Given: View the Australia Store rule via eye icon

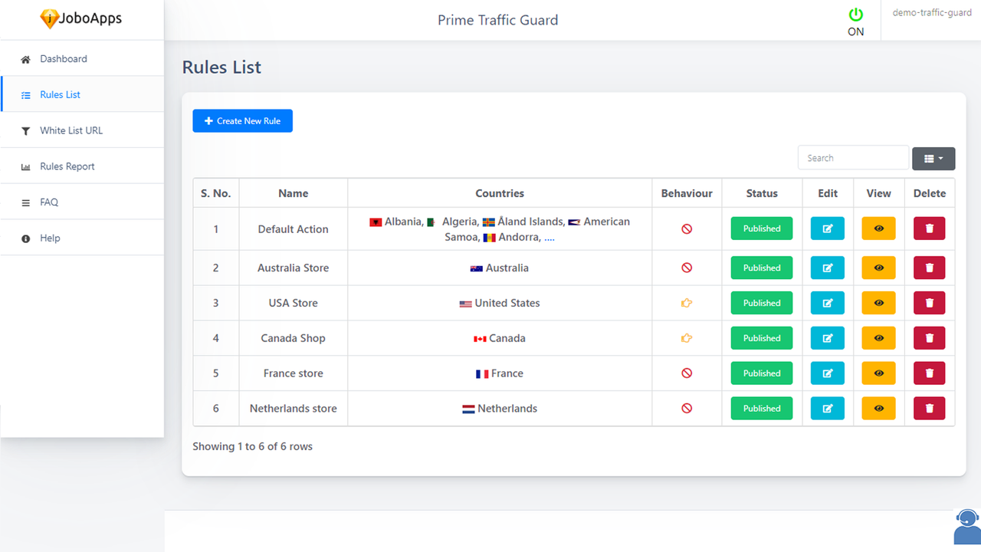Looking at the screenshot, I should 878,268.
